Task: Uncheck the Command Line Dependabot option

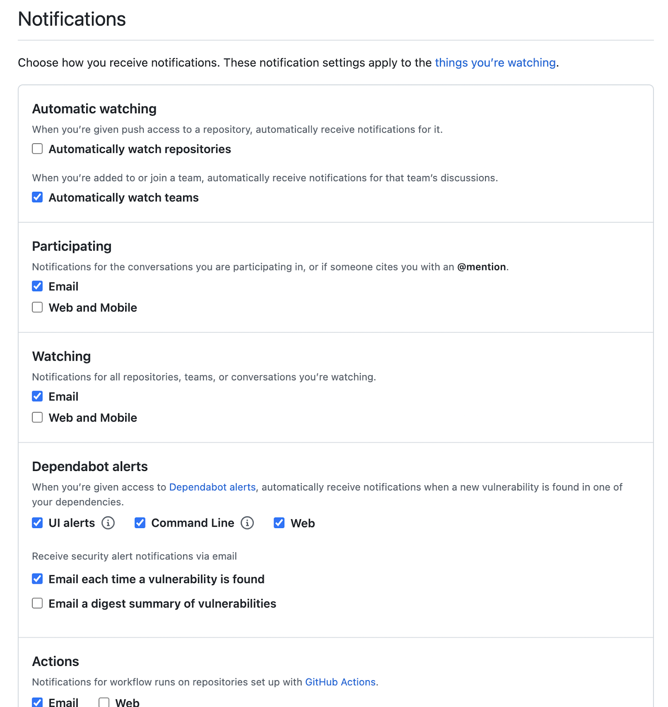Action: pos(140,523)
